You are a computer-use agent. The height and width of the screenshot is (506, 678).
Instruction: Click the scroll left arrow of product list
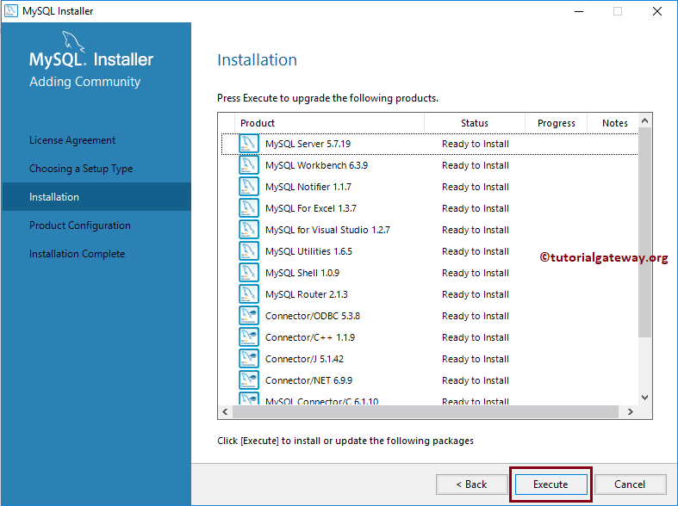[225, 412]
